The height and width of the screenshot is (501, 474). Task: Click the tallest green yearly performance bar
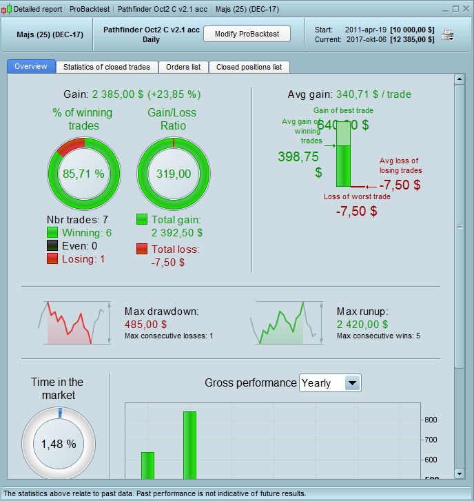pyautogui.click(x=189, y=445)
